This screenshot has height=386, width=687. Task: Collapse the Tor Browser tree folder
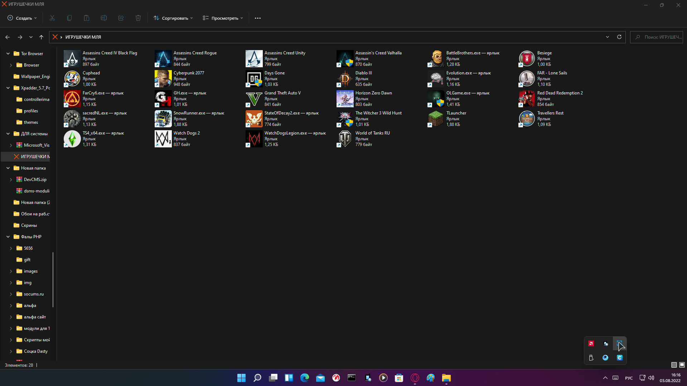click(x=8, y=54)
